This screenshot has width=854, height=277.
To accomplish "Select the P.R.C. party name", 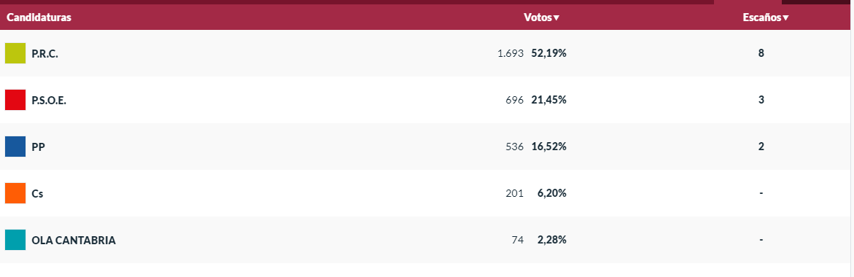I will [x=45, y=54].
